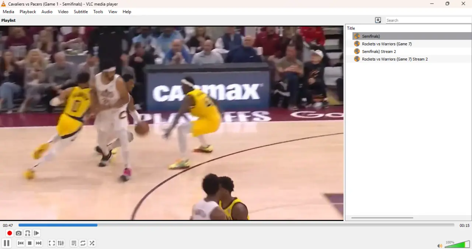This screenshot has height=249, width=472.
Task: Change playlist view mode icon
Action: coord(378,20)
